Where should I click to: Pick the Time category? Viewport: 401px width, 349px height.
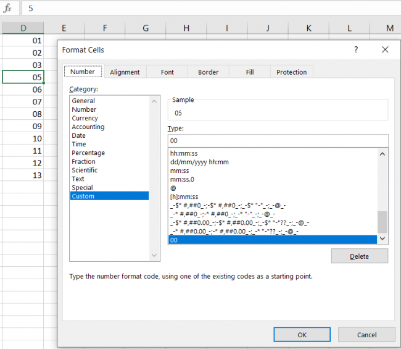pos(109,144)
